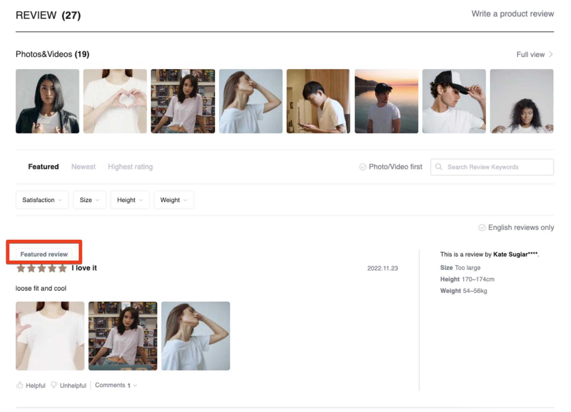Click the magnifier icon in review search
The height and width of the screenshot is (412, 571).
(x=439, y=167)
